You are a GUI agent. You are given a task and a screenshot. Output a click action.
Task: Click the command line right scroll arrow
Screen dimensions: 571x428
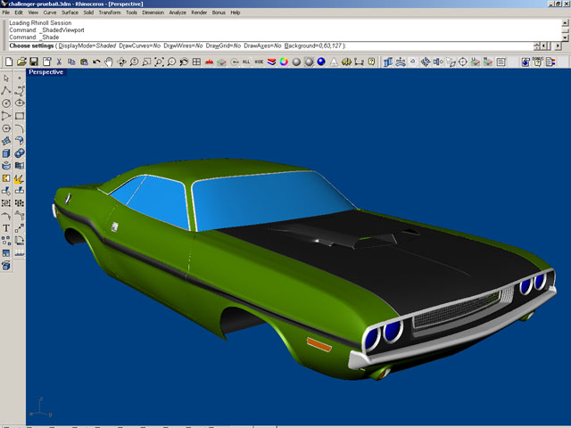tap(558, 46)
